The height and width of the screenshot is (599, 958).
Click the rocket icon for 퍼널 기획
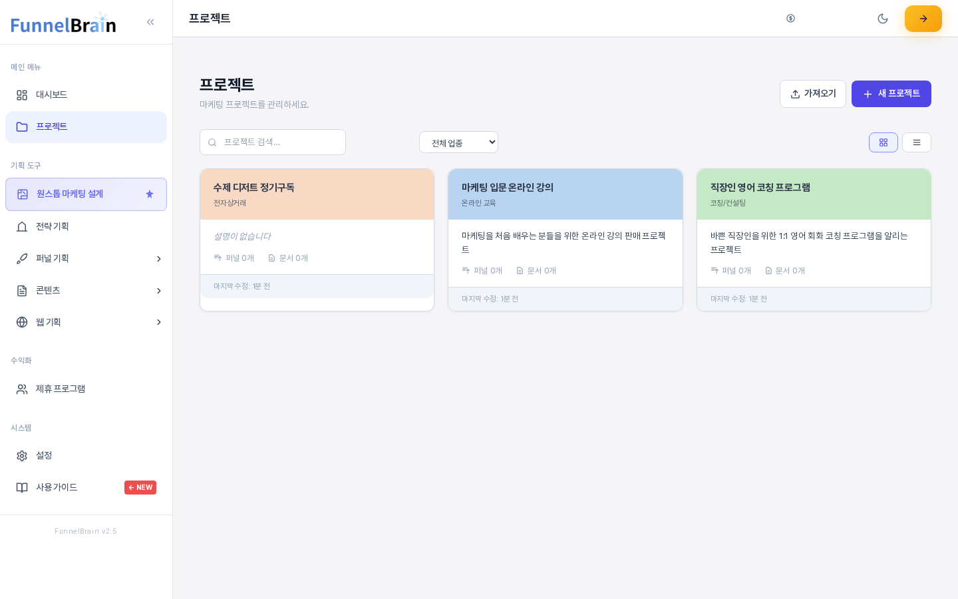22,259
